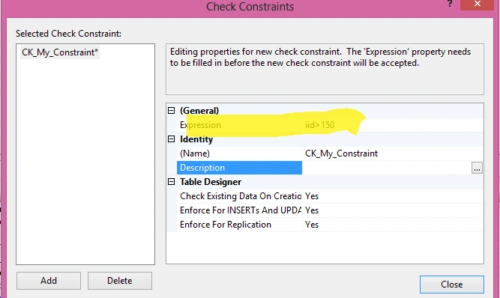Select CK_My_Constraint* in the list
Image resolution: width=500 pixels, height=298 pixels.
click(60, 52)
